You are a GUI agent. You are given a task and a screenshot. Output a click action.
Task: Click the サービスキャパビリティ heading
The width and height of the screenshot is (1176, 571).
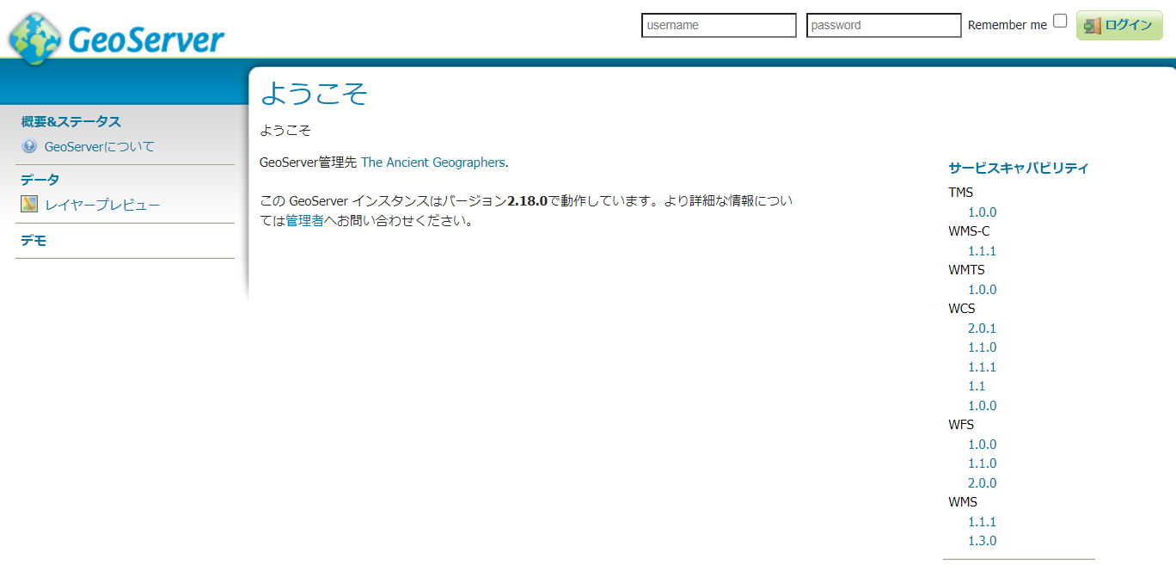coord(1019,168)
